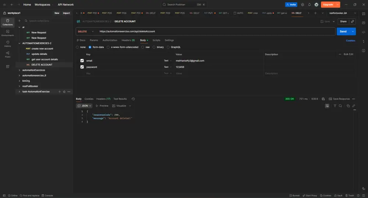Open the Text type dropdown for the email row
Image resolution: width=368 pixels, height=198 pixels.
point(167,60)
